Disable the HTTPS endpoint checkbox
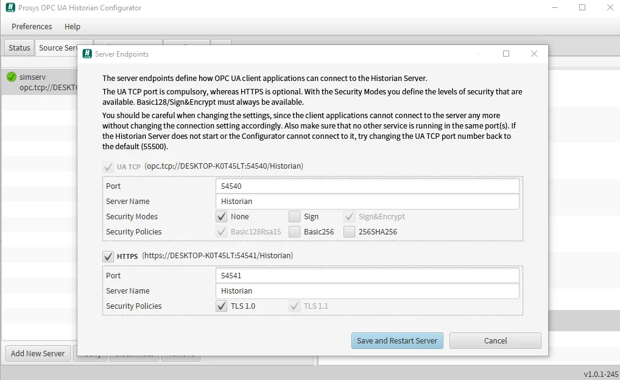The height and width of the screenshot is (380, 620). click(x=108, y=256)
